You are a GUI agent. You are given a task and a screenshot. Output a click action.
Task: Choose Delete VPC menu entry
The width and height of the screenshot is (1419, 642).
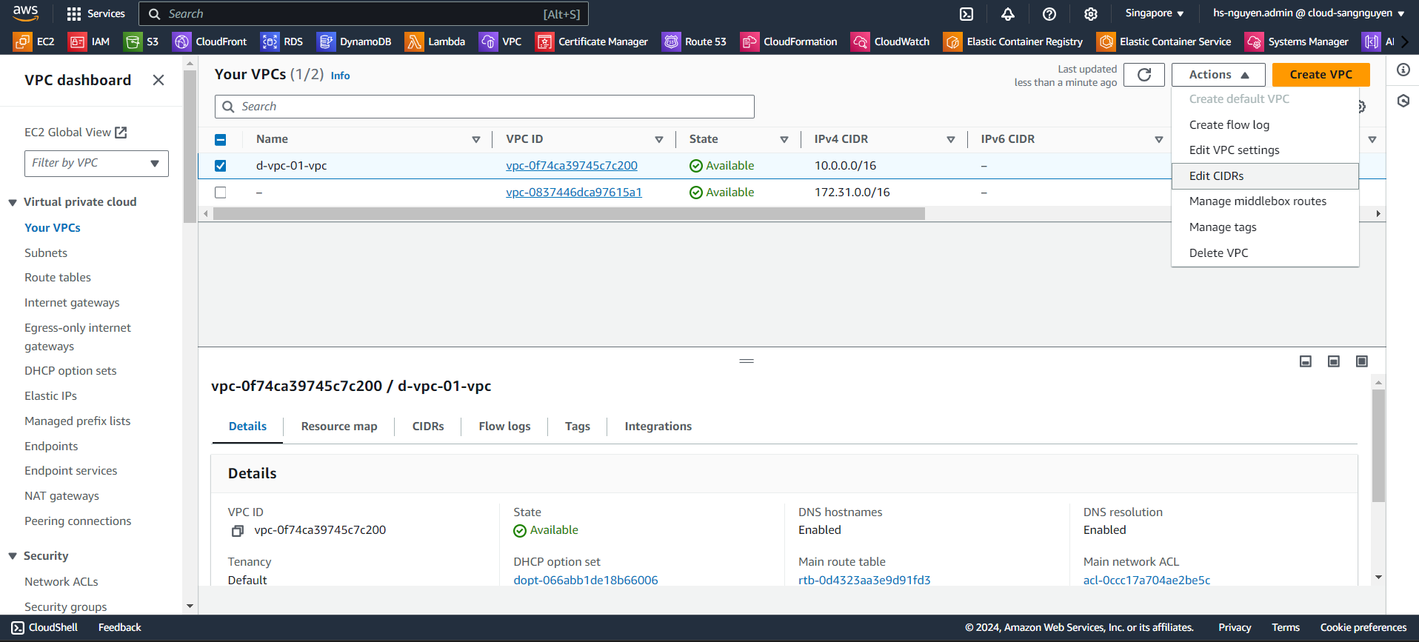(x=1265, y=253)
